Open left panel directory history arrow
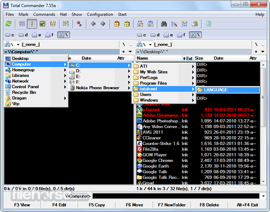This screenshot has height=212, width=270. [x=130, y=52]
